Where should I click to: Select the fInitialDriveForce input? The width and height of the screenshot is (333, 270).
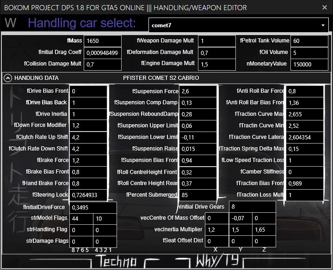[93, 207]
